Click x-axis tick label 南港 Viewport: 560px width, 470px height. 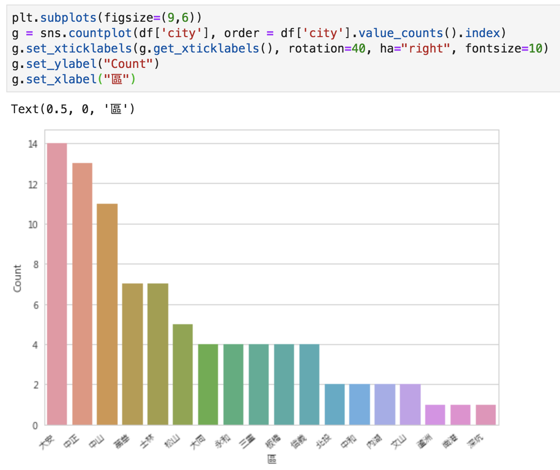click(450, 441)
